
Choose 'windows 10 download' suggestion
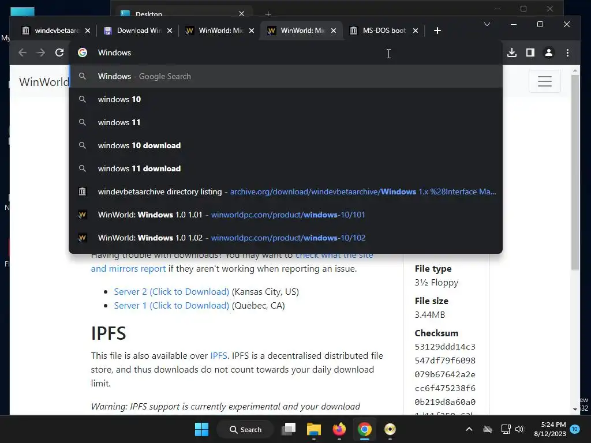(286, 145)
